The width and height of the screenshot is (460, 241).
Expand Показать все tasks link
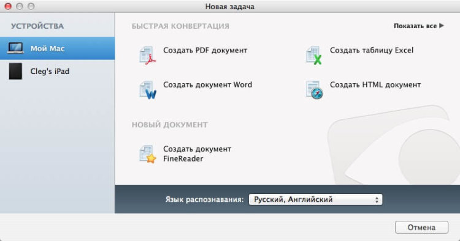tap(419, 26)
